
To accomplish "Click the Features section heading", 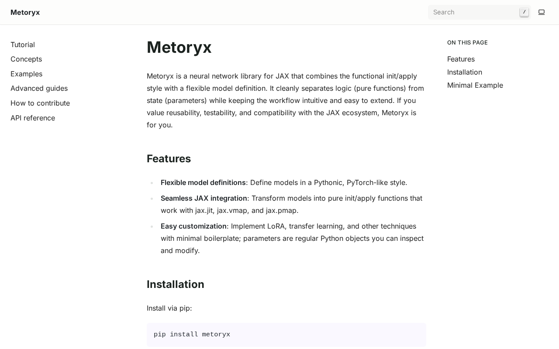I will [x=169, y=159].
